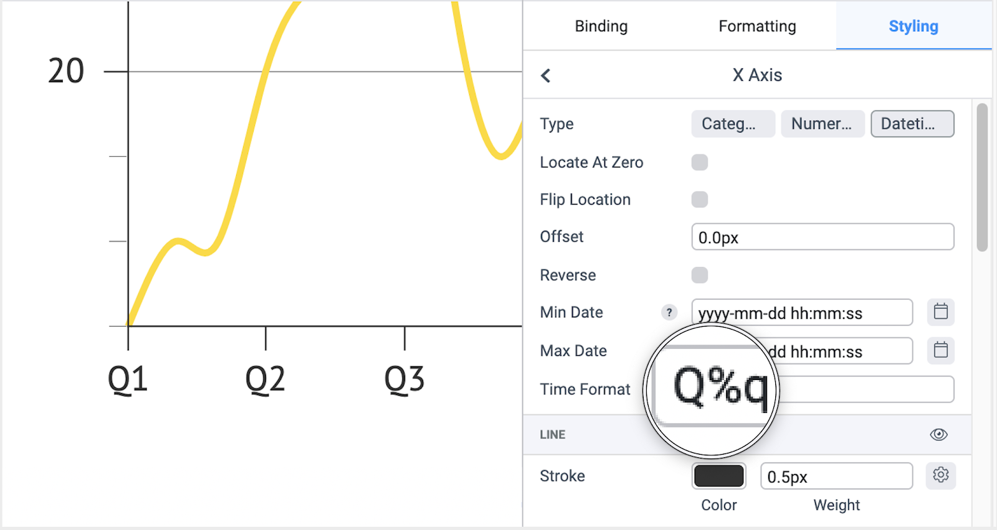Check the Reverse option
The image size is (997, 530).
point(700,275)
